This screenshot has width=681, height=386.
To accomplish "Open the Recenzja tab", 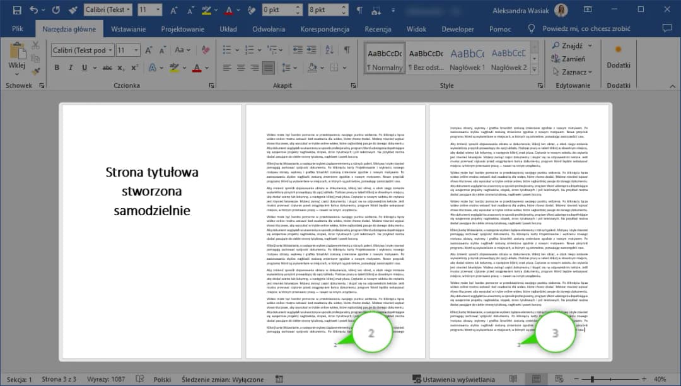I will coord(378,28).
